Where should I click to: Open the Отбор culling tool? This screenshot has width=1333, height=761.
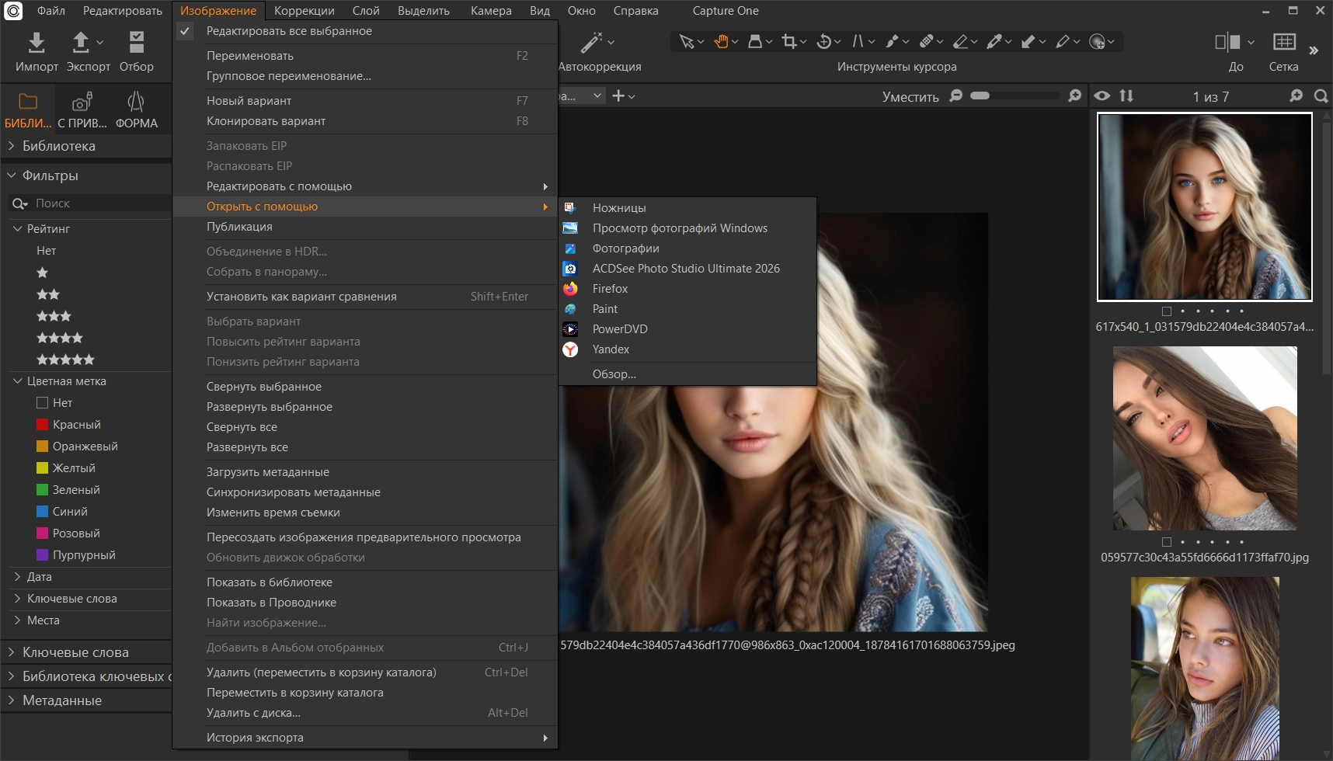point(137,43)
